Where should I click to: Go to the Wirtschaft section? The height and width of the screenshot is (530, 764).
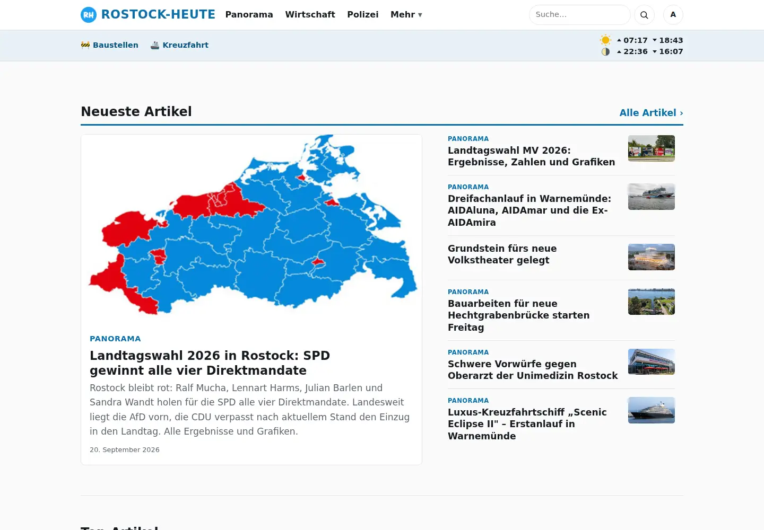(310, 14)
